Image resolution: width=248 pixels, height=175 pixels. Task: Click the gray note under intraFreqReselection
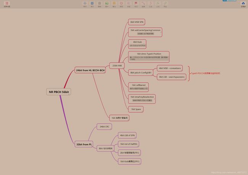[142, 100]
